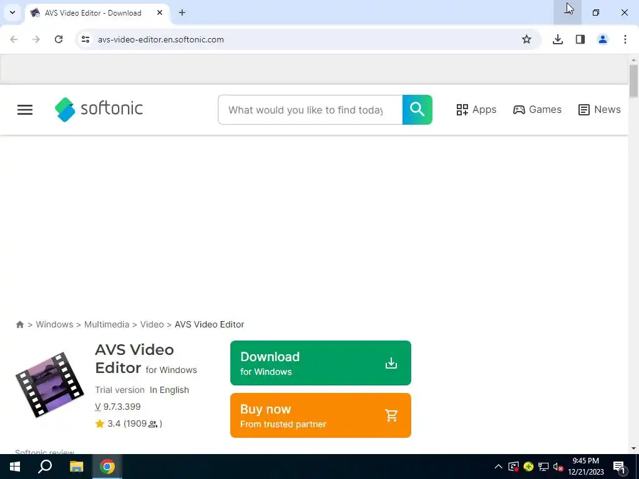Open the Chrome profile menu
This screenshot has height=479, width=639.
pyautogui.click(x=603, y=39)
